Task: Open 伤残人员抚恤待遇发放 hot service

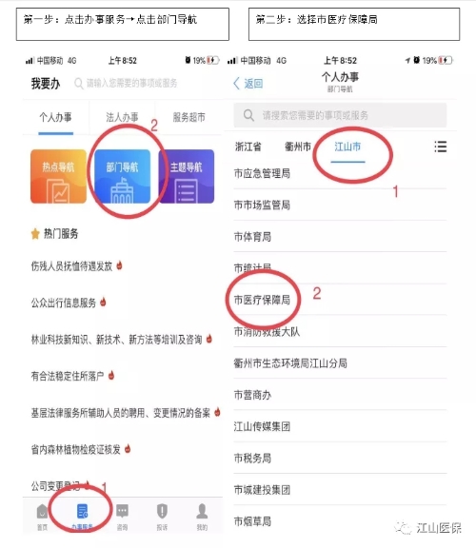Action: coord(71,266)
